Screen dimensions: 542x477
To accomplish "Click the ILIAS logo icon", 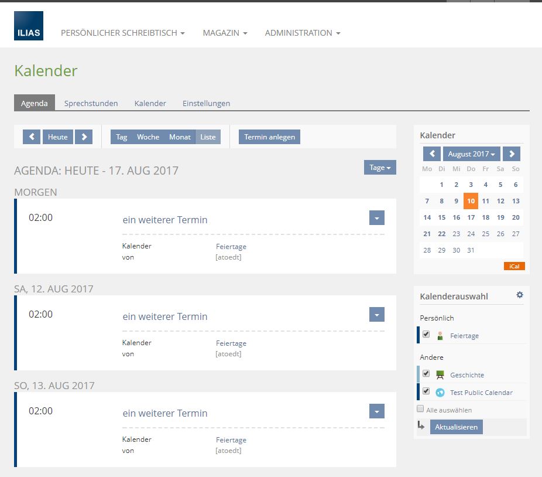I will 29,26.
